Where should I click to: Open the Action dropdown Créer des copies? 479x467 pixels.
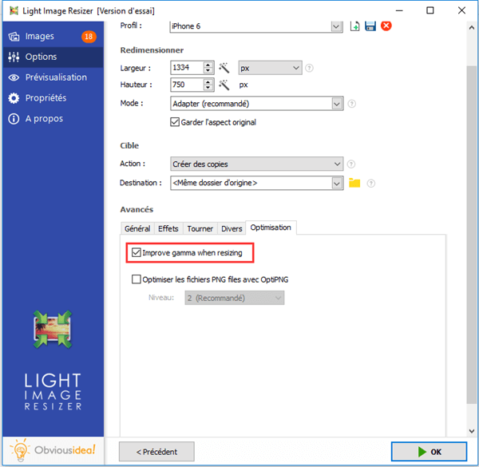click(256, 164)
